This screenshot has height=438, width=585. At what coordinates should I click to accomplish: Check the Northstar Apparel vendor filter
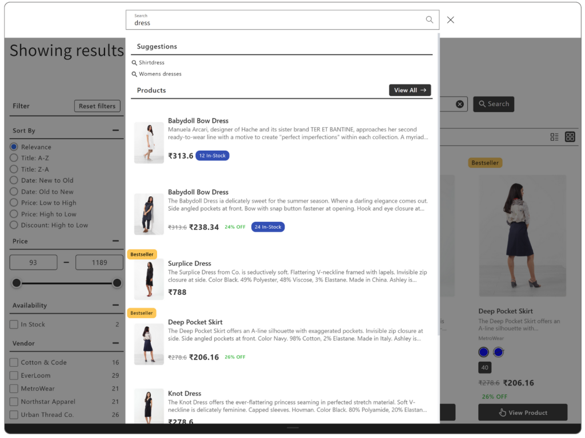click(14, 401)
